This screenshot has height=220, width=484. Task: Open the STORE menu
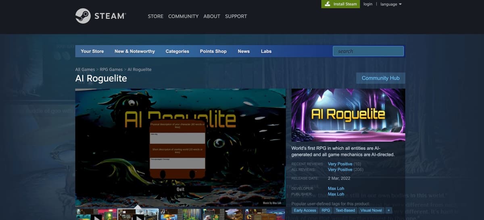(155, 16)
